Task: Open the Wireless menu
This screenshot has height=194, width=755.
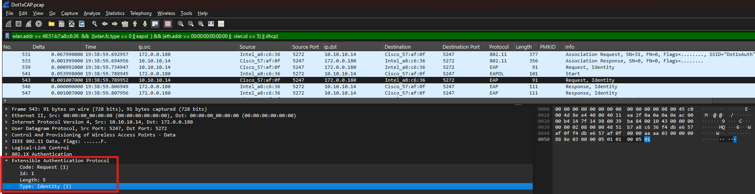Action: pos(166,13)
